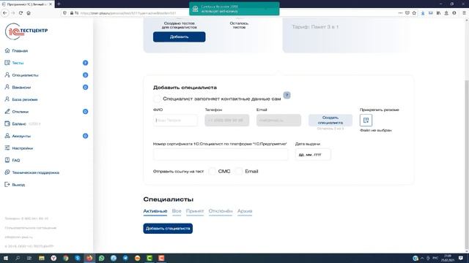Switch to the Архив tab
Image resolution: width=469 pixels, height=263 pixels.
click(x=245, y=211)
